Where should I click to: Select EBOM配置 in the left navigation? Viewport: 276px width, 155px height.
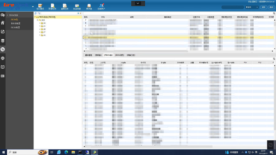coord(15,28)
